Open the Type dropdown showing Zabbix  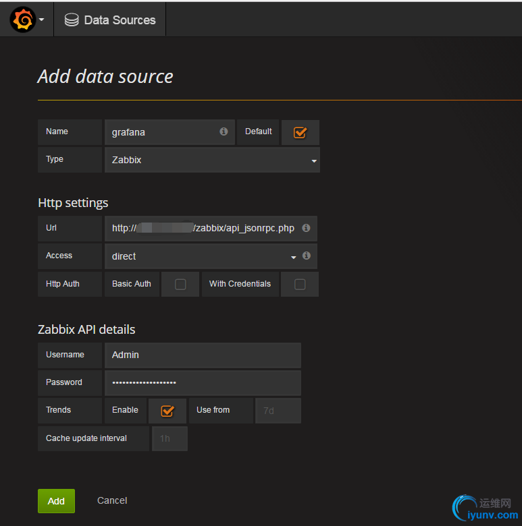click(212, 160)
